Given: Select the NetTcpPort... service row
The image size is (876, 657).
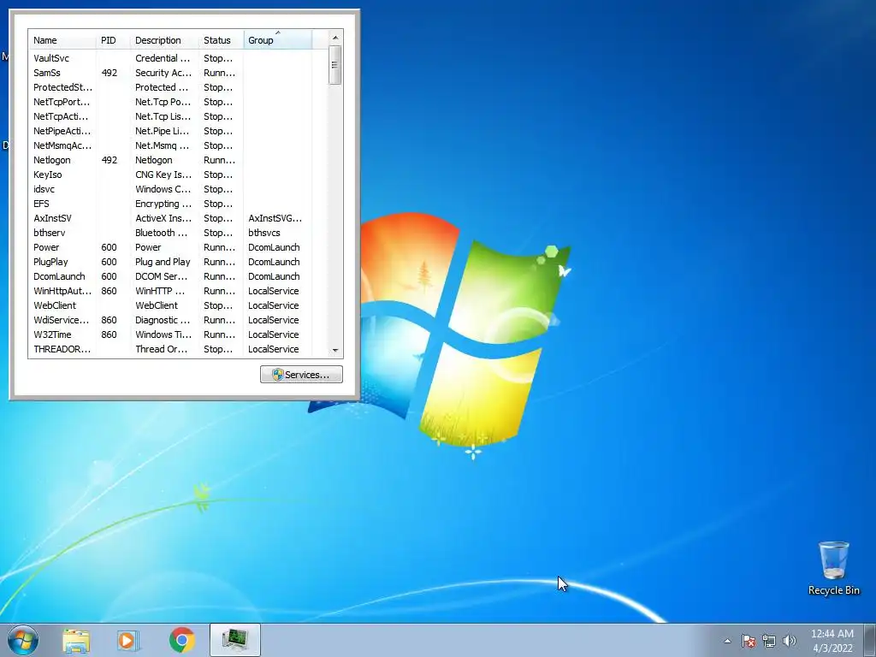Looking at the screenshot, I should pyautogui.click(x=170, y=102).
